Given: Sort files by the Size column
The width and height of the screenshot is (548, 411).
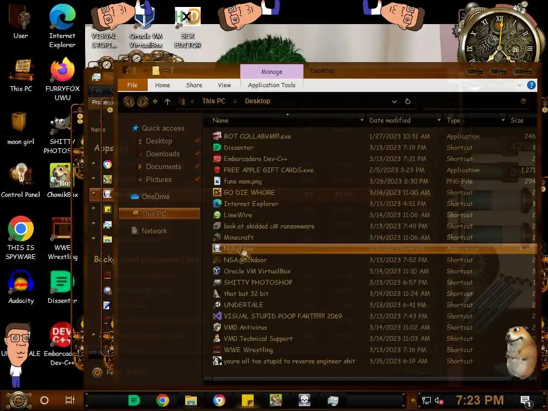Looking at the screenshot, I should pyautogui.click(x=517, y=120).
